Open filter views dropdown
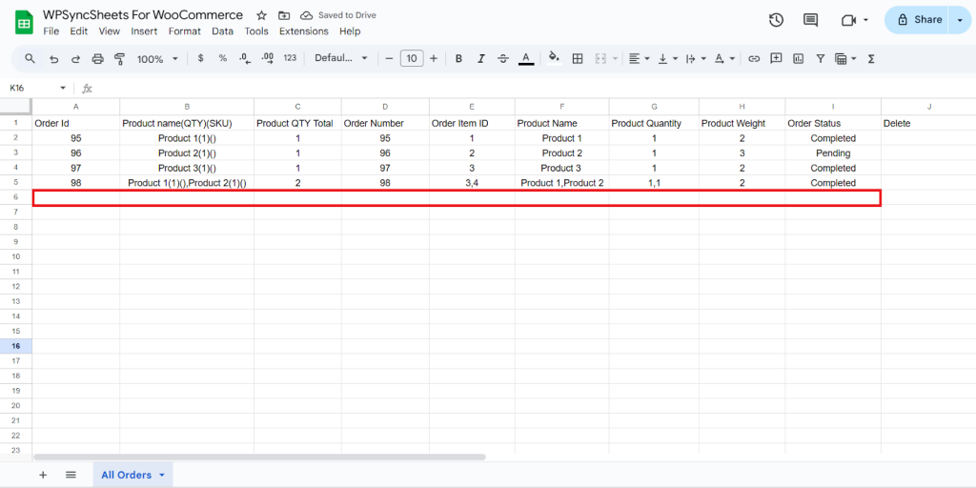976x488 pixels. (x=845, y=58)
